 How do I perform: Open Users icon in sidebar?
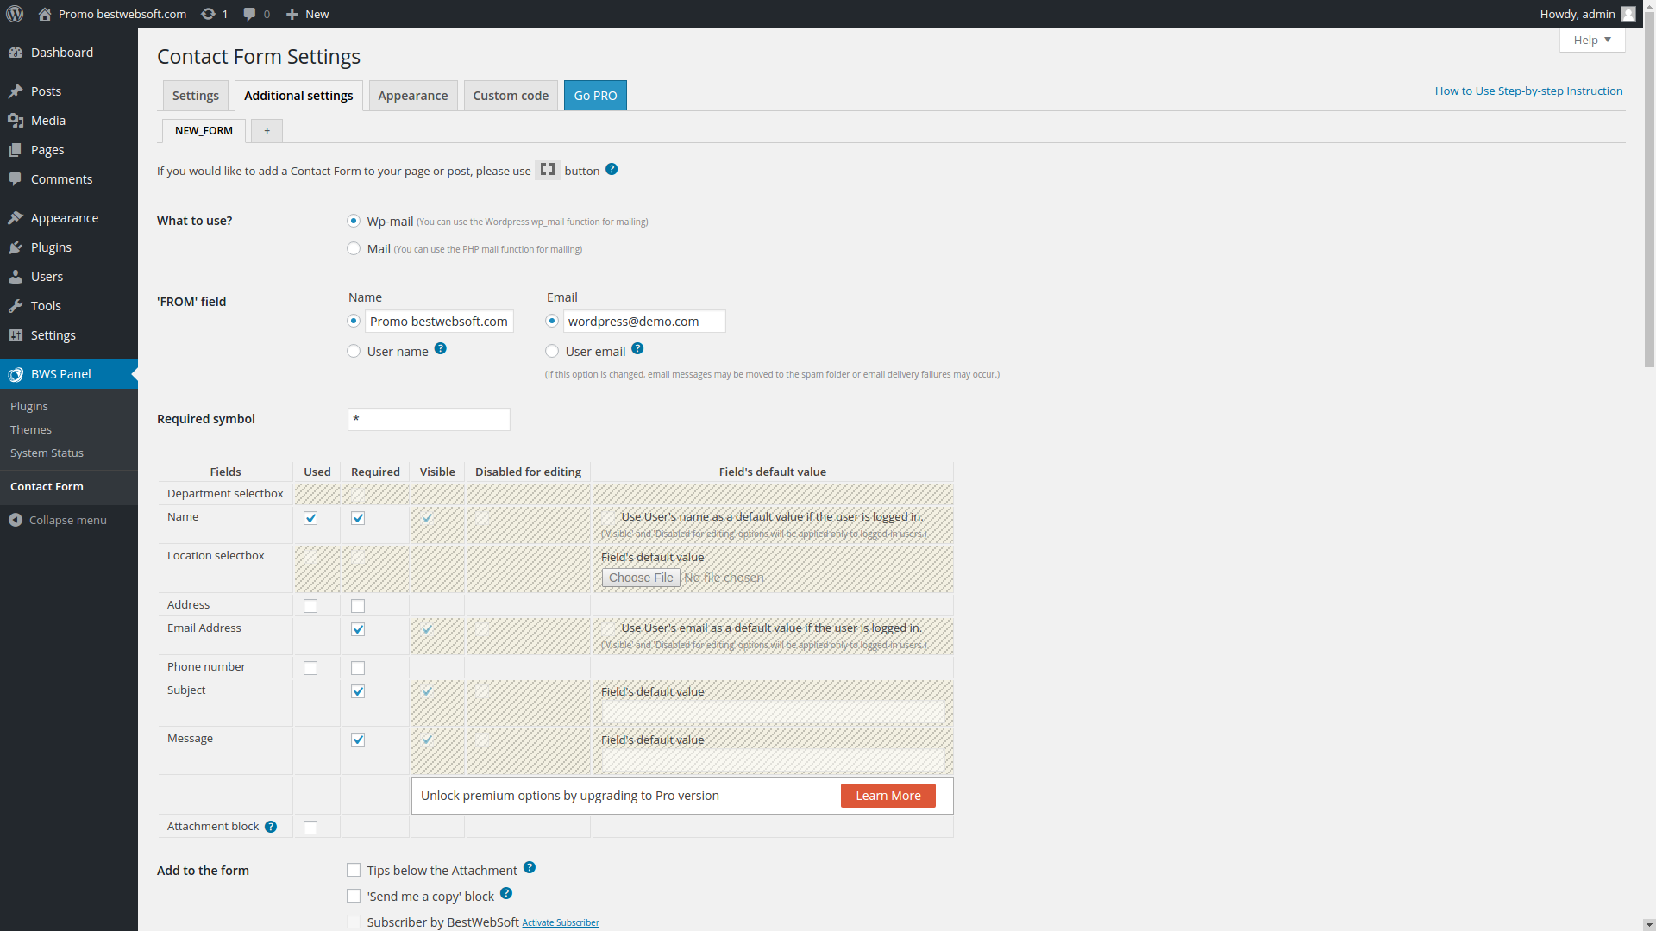click(16, 277)
